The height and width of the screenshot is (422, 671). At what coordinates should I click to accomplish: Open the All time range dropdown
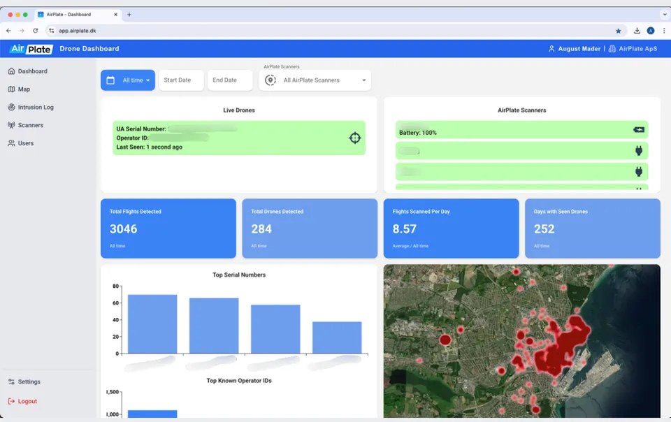pyautogui.click(x=128, y=80)
